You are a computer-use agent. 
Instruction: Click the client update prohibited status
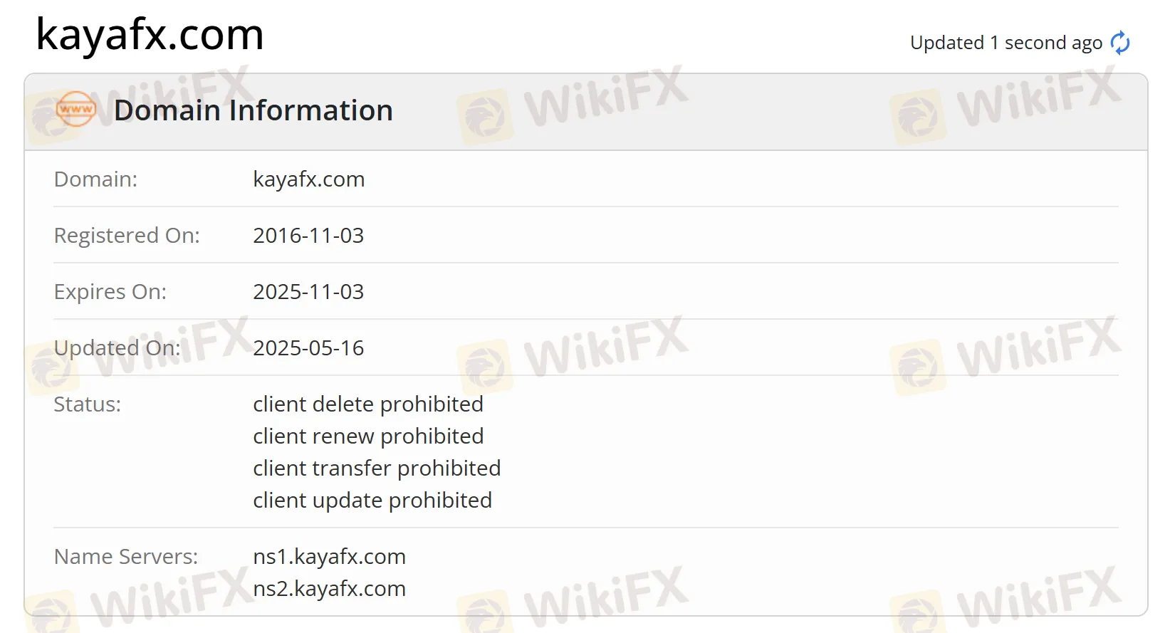(372, 500)
